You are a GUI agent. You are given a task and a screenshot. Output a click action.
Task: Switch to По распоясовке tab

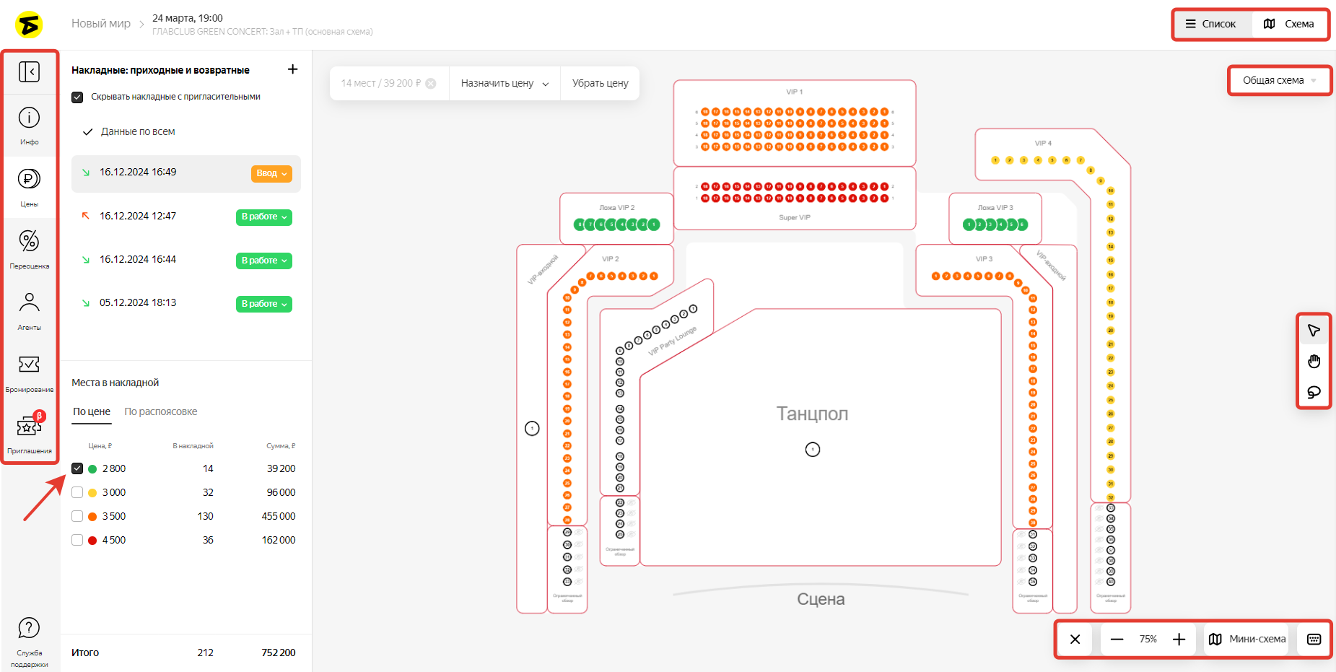[x=160, y=411]
